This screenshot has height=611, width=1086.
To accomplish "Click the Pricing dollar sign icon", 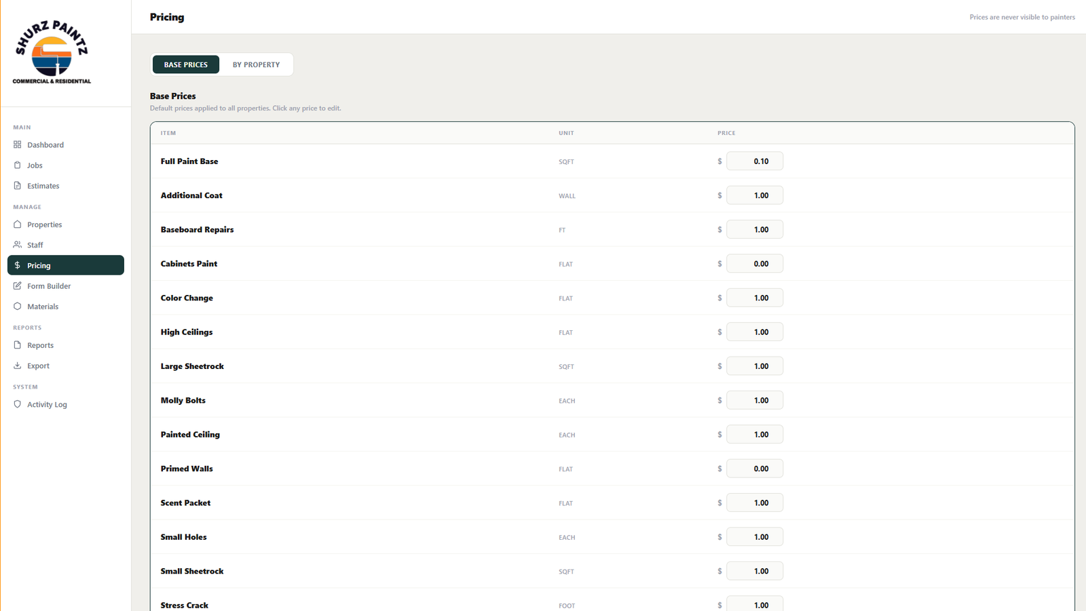I will (x=18, y=265).
